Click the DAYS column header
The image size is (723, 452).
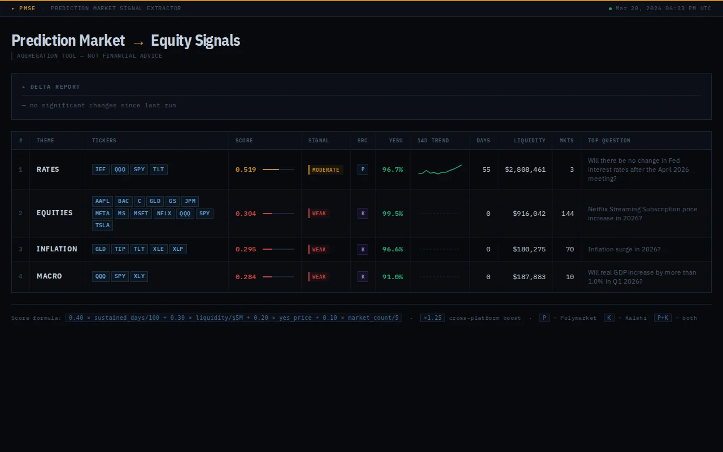tap(484, 141)
